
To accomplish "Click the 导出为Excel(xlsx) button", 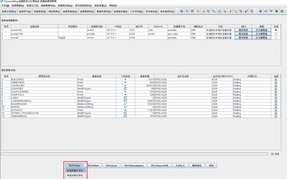I will tap(134, 166).
